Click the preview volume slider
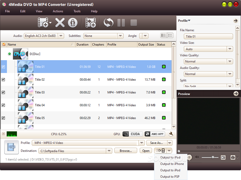Image resolution: width=241 pixels, height=180 pixels. (x=210, y=157)
